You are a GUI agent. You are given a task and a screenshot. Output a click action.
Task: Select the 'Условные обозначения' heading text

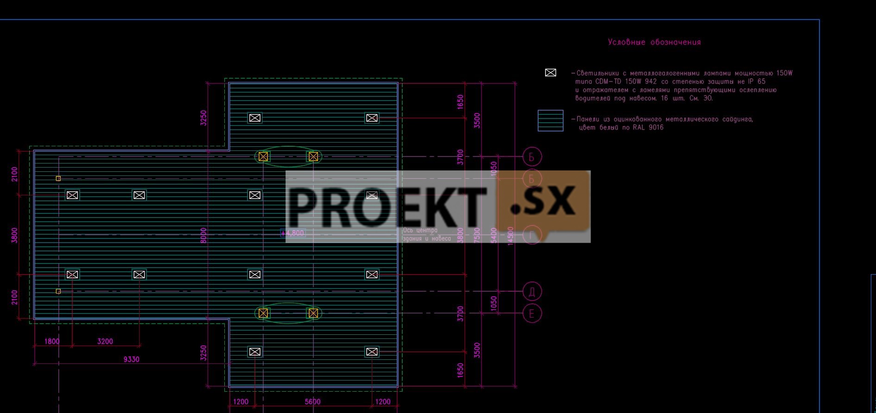[654, 42]
